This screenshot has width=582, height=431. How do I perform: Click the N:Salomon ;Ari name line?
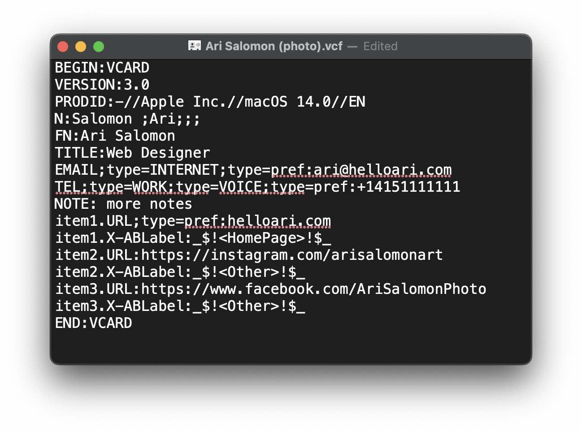pos(127,119)
